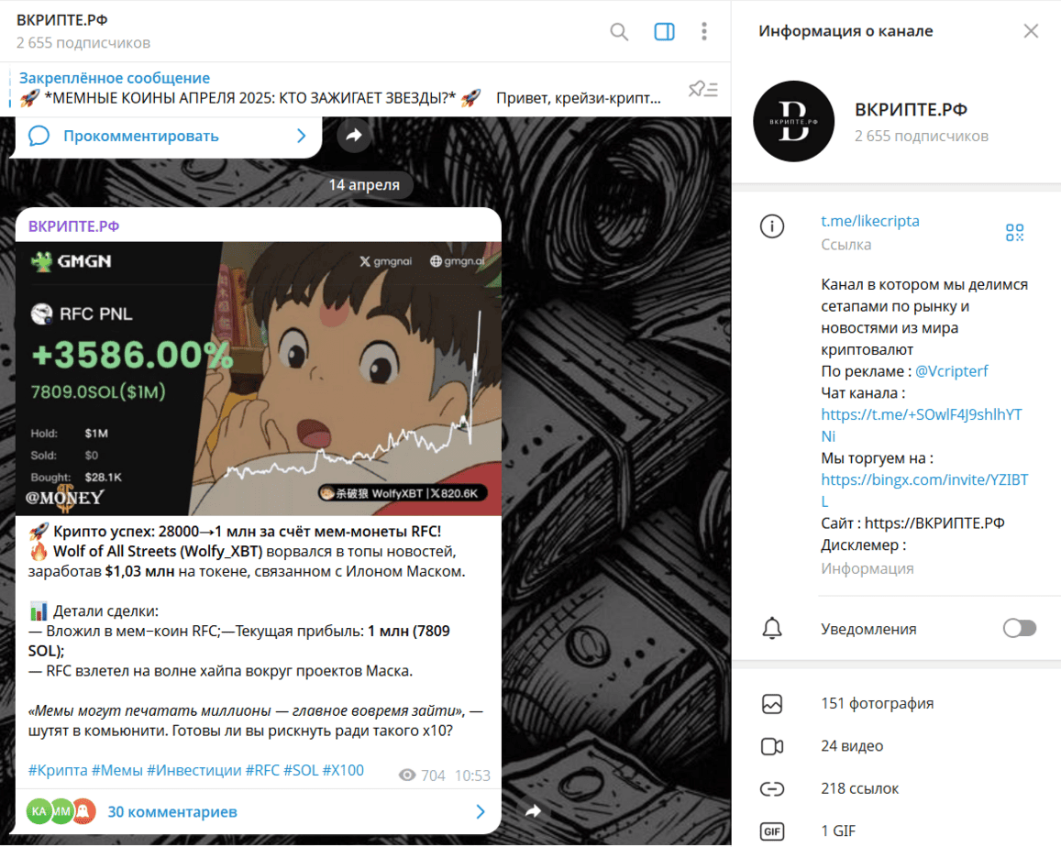The height and width of the screenshot is (847, 1061).
Task: Click the Прокомментировать comment button
Action: coord(140,137)
